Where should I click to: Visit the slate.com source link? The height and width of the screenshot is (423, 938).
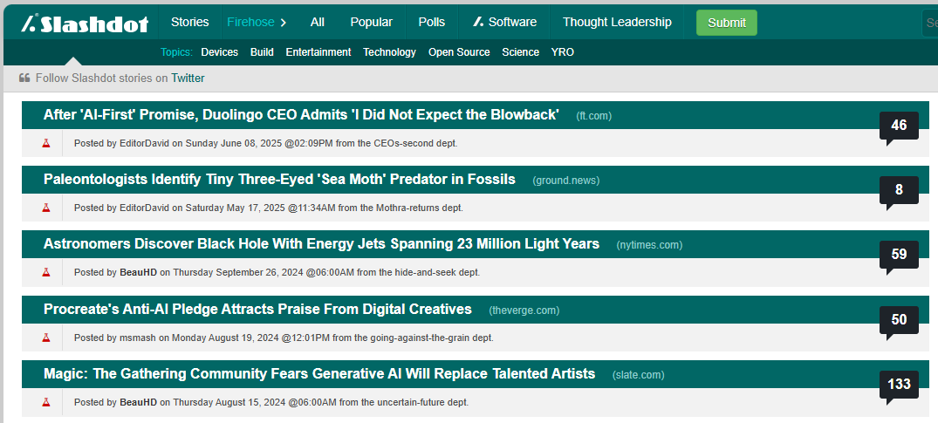[639, 375]
